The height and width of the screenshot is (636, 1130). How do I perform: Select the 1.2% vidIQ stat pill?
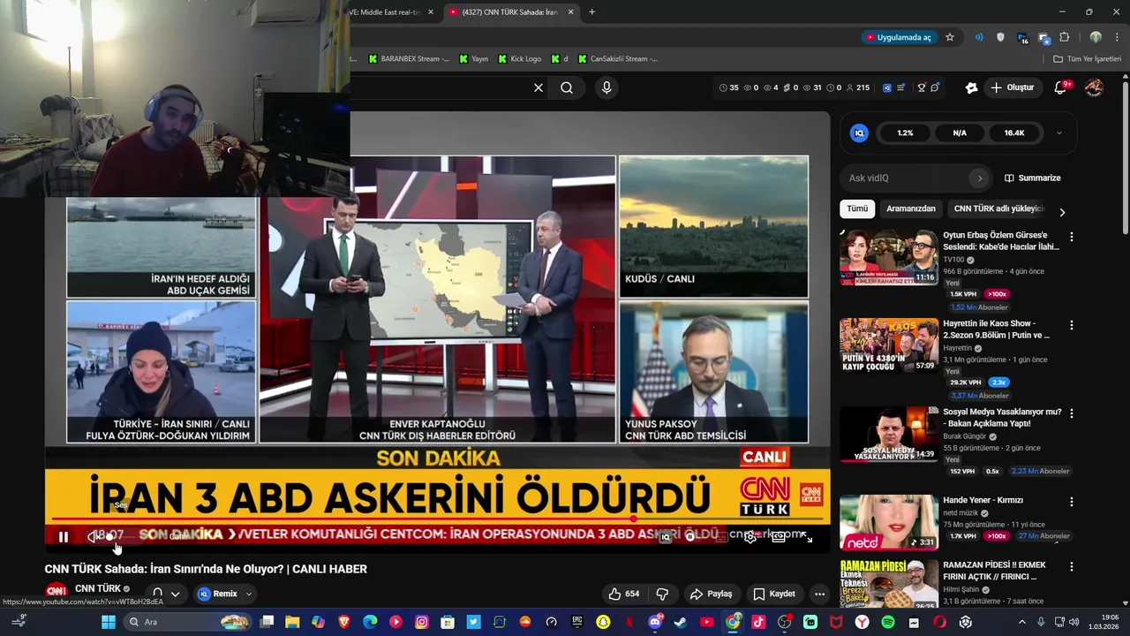coord(905,132)
